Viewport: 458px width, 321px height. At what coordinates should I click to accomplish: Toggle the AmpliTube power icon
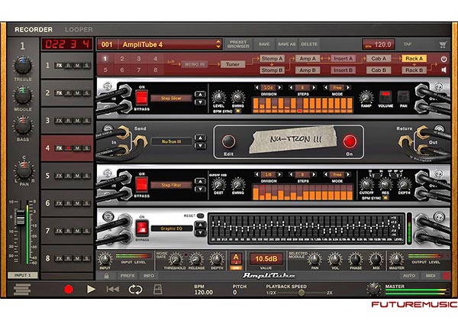coord(443,59)
